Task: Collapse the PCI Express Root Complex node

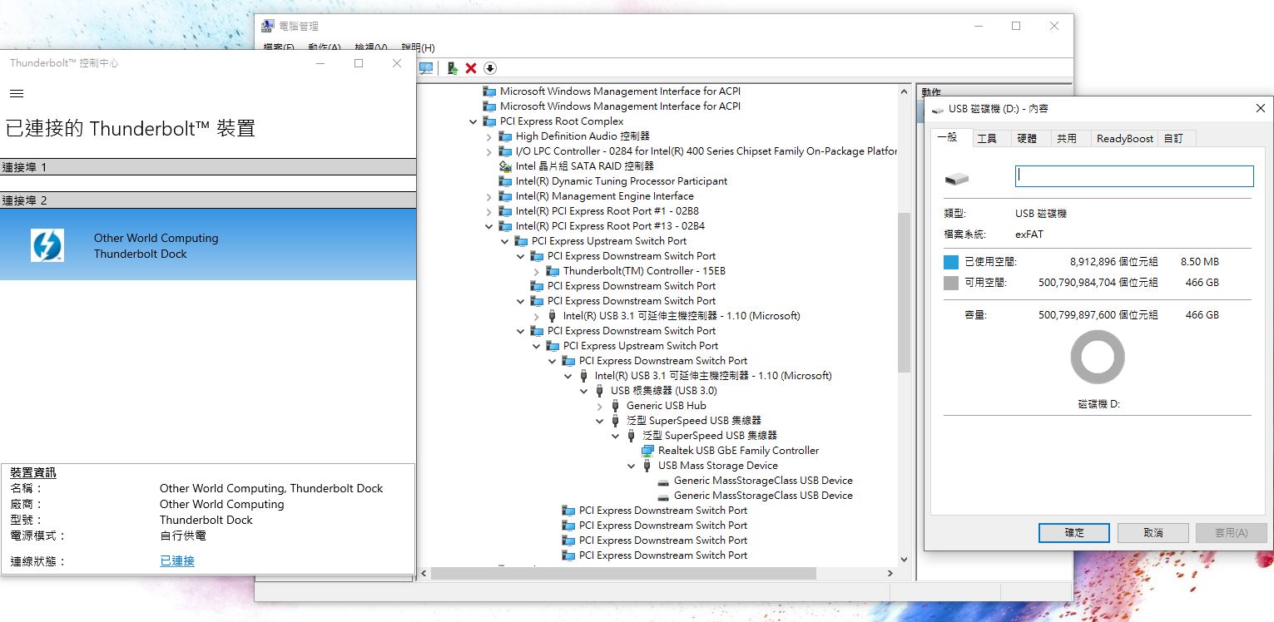Action: 473,121
